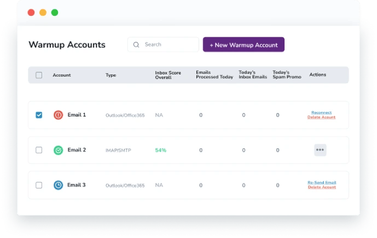Click the Type column header
The image size is (377, 238).
pyautogui.click(x=111, y=75)
